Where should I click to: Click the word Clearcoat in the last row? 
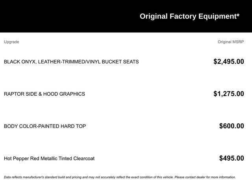[83, 159]
